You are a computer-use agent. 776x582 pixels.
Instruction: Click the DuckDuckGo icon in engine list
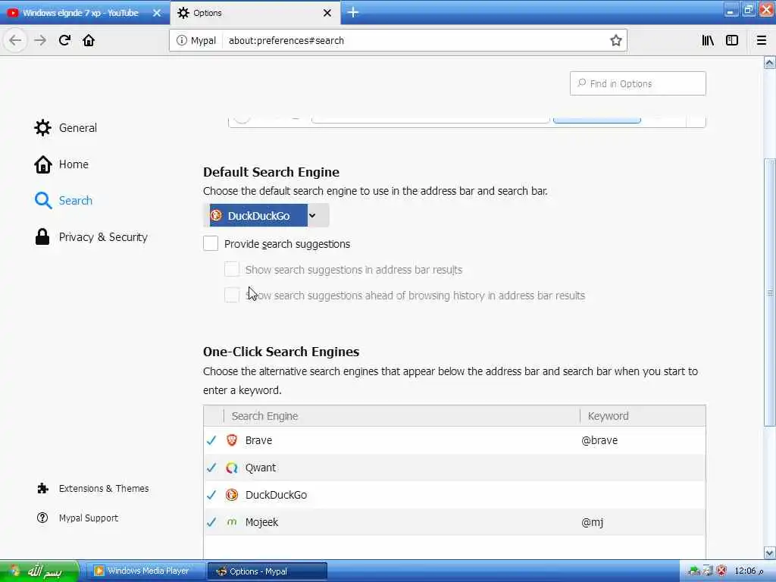232,494
